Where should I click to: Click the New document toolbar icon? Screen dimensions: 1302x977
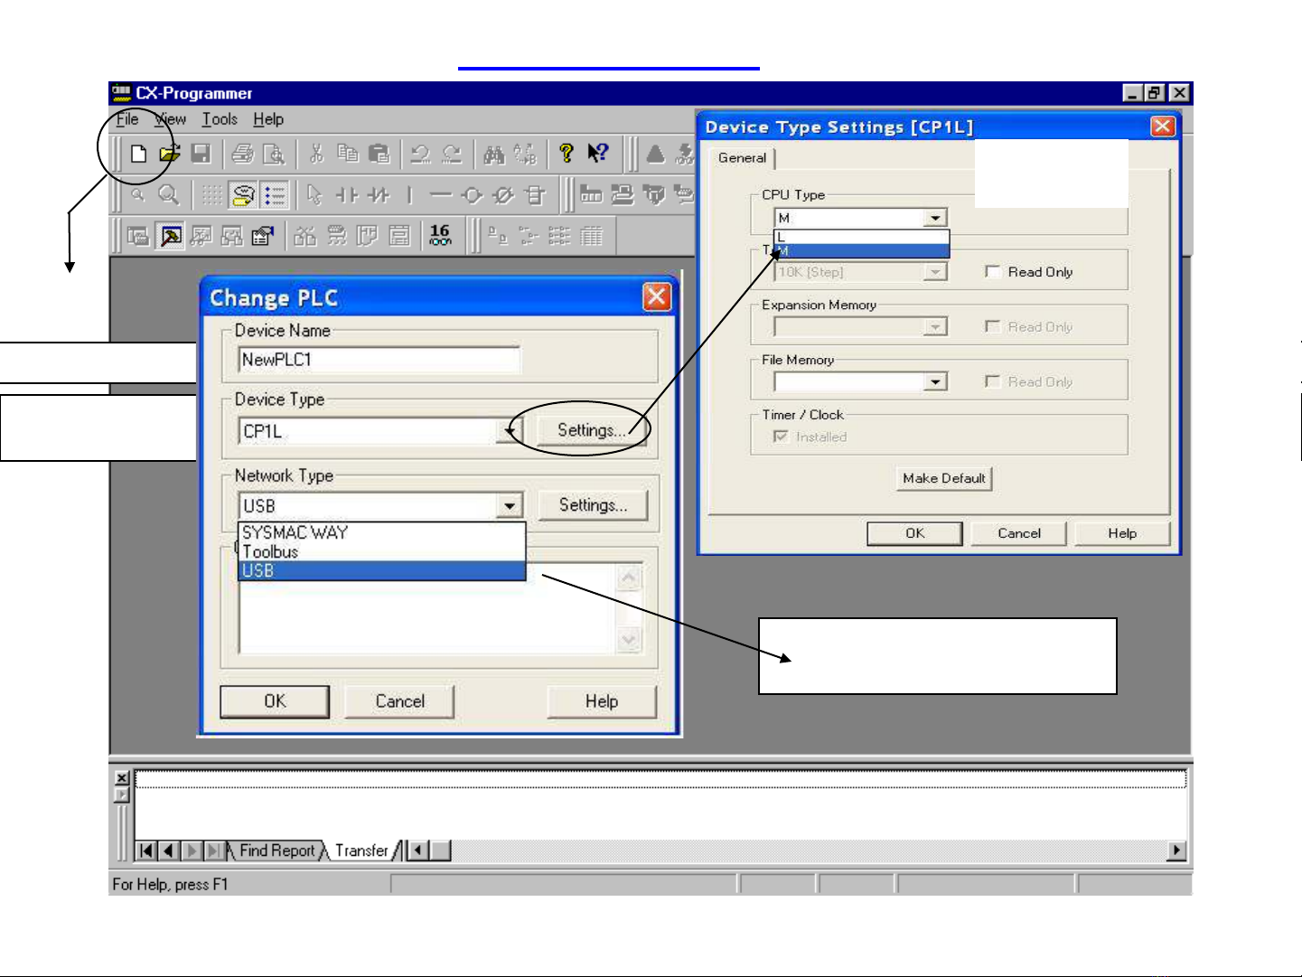point(138,154)
